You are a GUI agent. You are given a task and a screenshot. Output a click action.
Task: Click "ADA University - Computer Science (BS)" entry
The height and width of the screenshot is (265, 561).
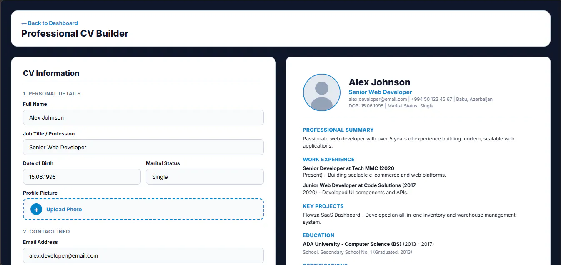click(368, 244)
